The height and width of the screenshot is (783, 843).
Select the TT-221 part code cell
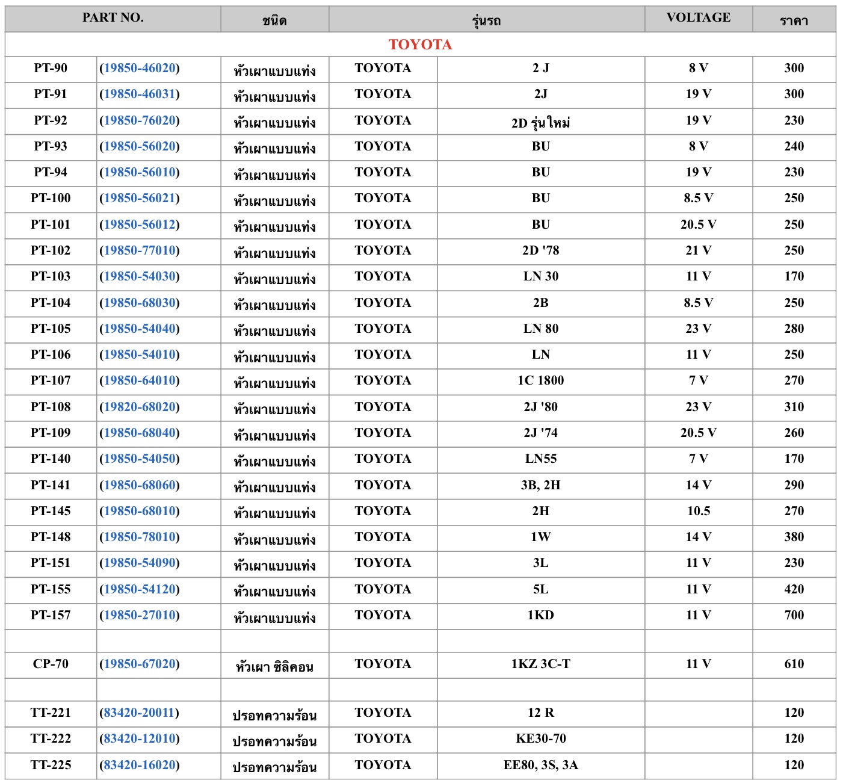pos(51,713)
